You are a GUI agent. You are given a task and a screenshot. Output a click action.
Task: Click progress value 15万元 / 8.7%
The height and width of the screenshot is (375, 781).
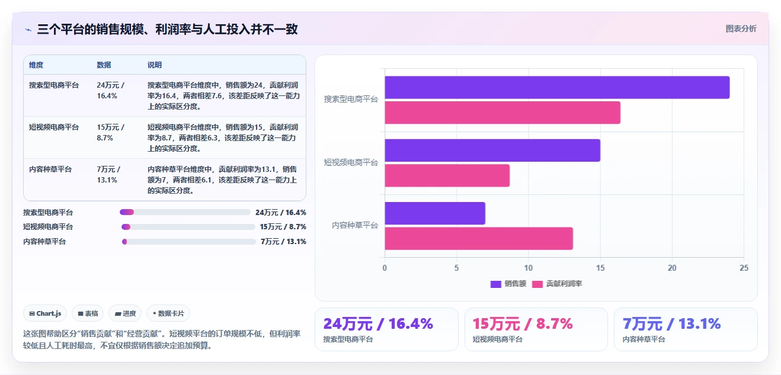click(x=283, y=227)
